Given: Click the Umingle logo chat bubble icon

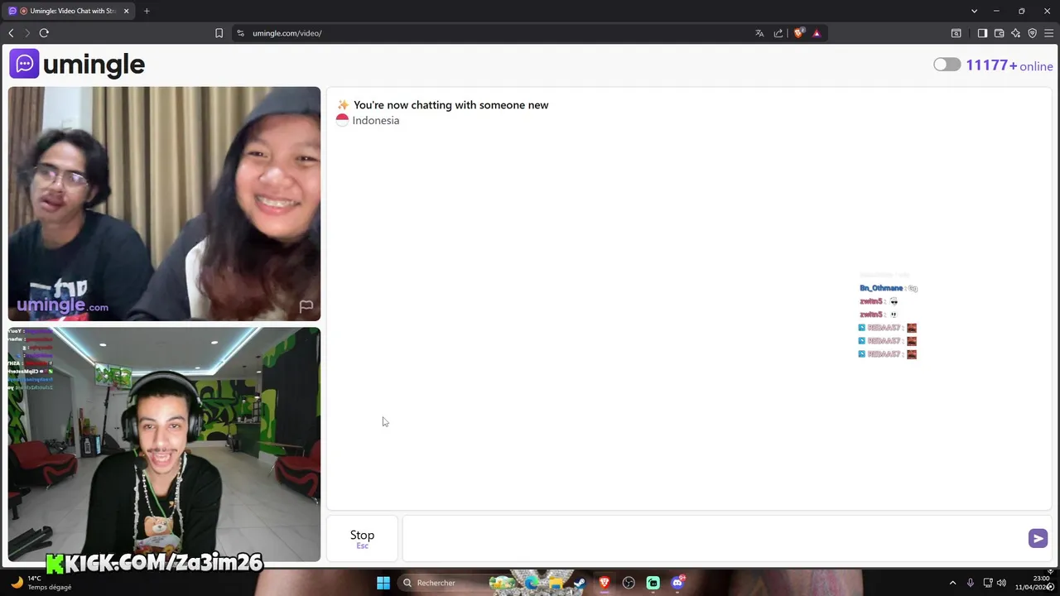Looking at the screenshot, I should click(24, 64).
